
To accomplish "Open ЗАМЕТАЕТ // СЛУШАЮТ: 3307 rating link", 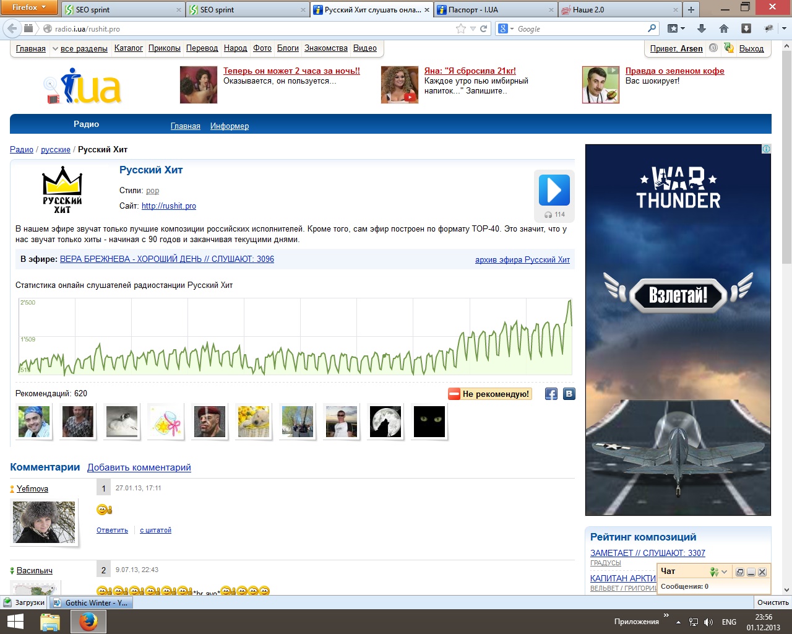I will pyautogui.click(x=647, y=554).
